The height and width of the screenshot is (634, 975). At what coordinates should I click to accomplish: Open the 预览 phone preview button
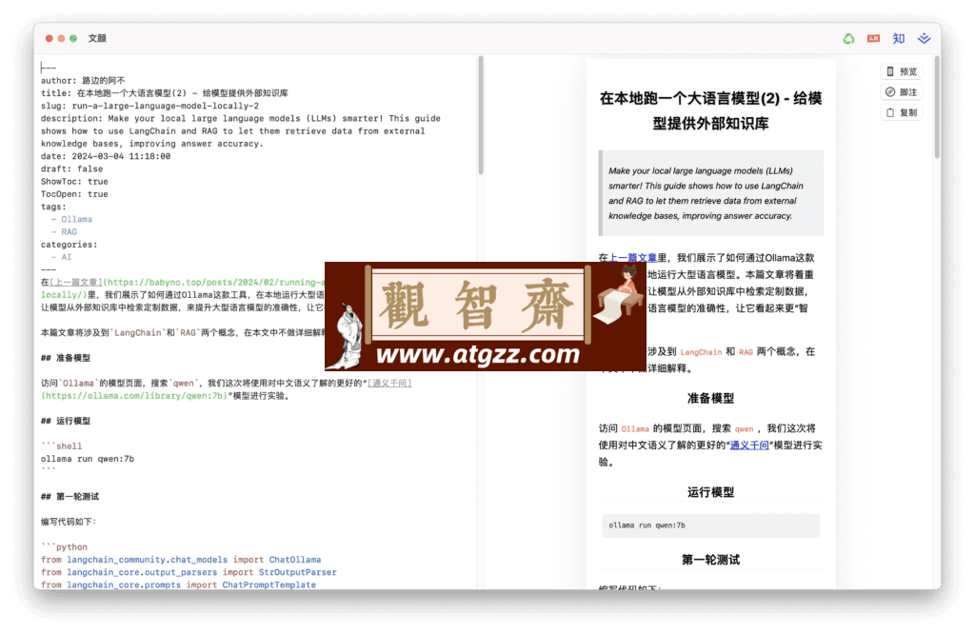[902, 71]
